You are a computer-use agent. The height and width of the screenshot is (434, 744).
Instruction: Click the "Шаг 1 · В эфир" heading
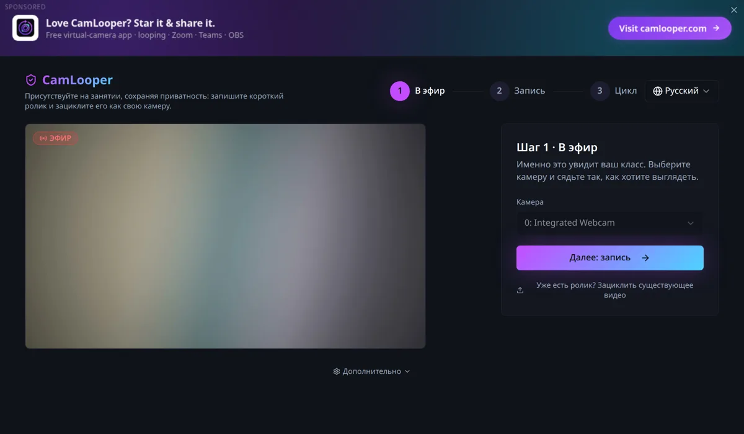[557, 148]
